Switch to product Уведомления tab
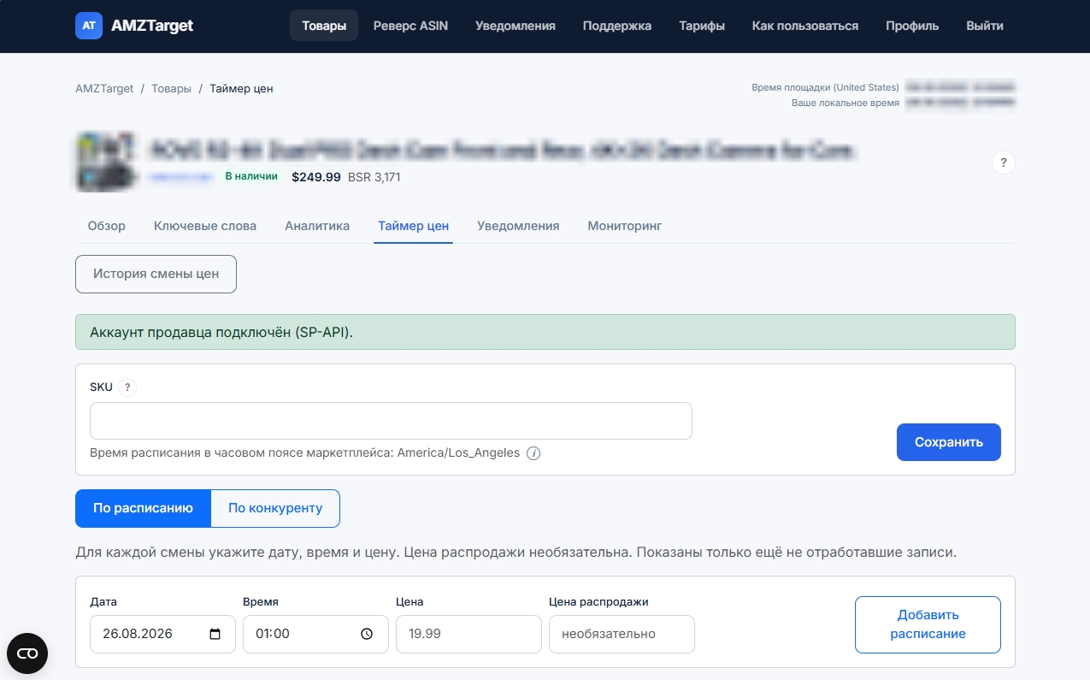The image size is (1090, 680). (x=518, y=226)
